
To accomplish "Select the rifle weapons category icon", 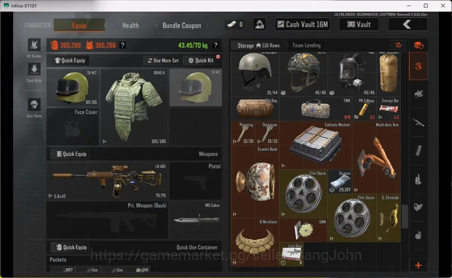I will [x=418, y=123].
